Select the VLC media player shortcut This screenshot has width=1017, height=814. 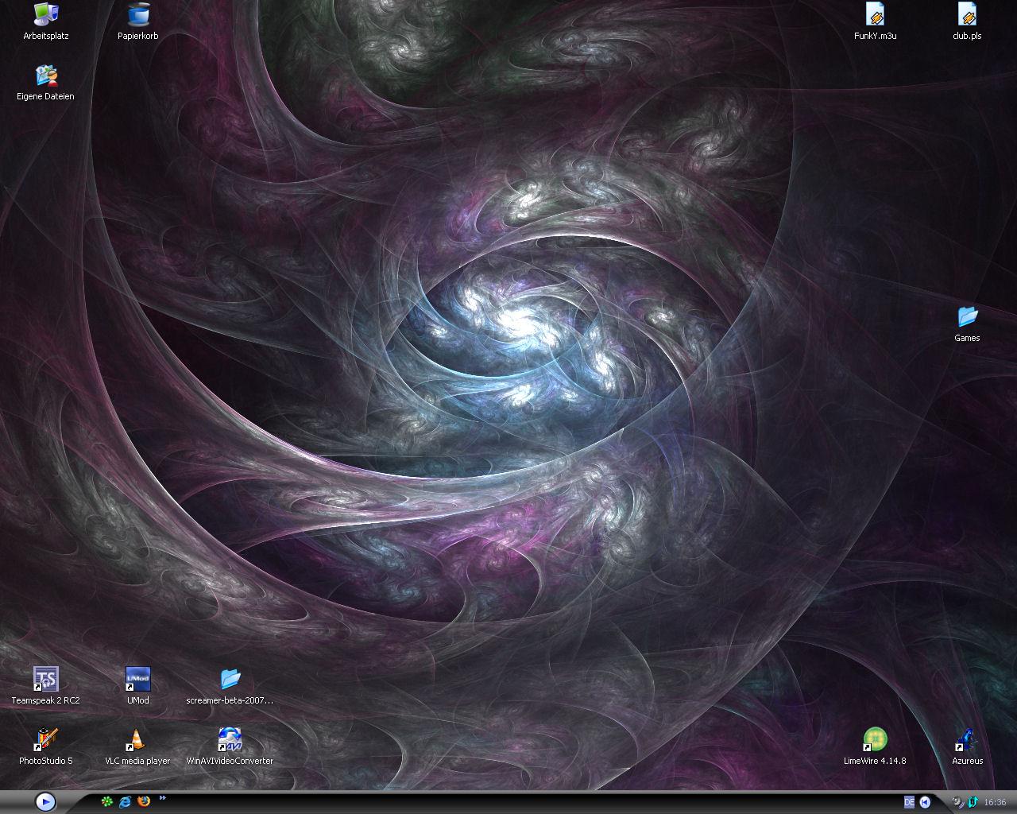tap(137, 740)
